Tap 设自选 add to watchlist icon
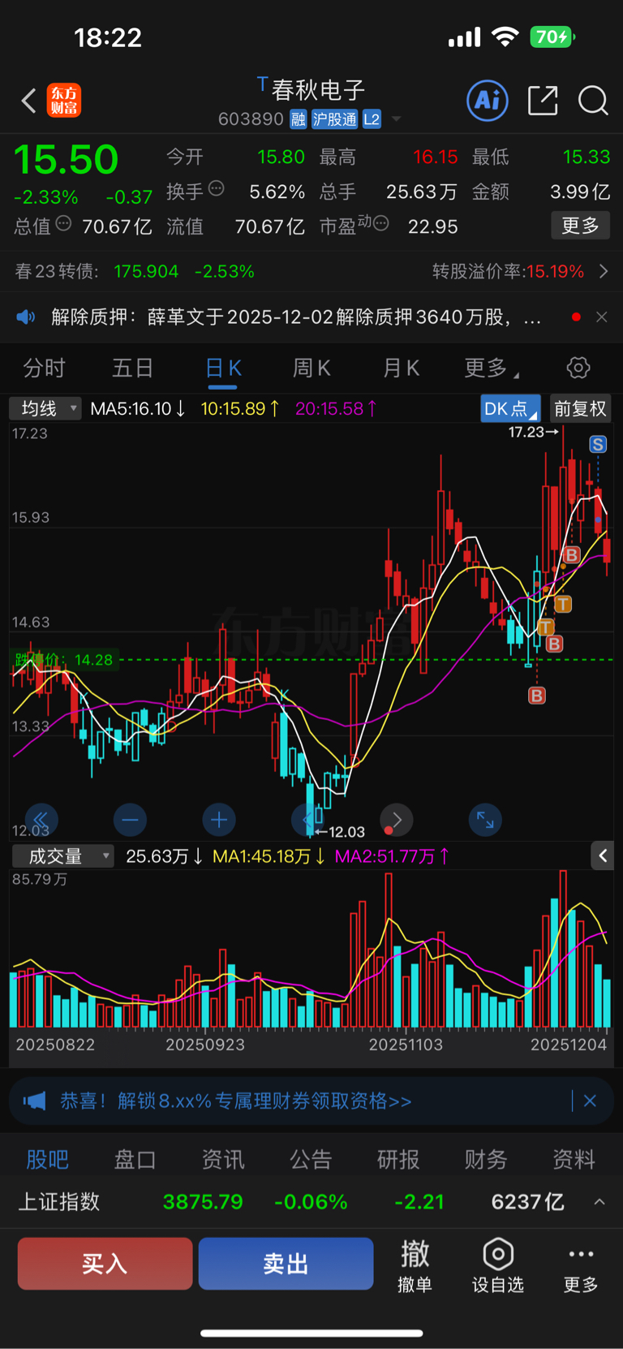This screenshot has height=1349, width=623. pos(498,1265)
